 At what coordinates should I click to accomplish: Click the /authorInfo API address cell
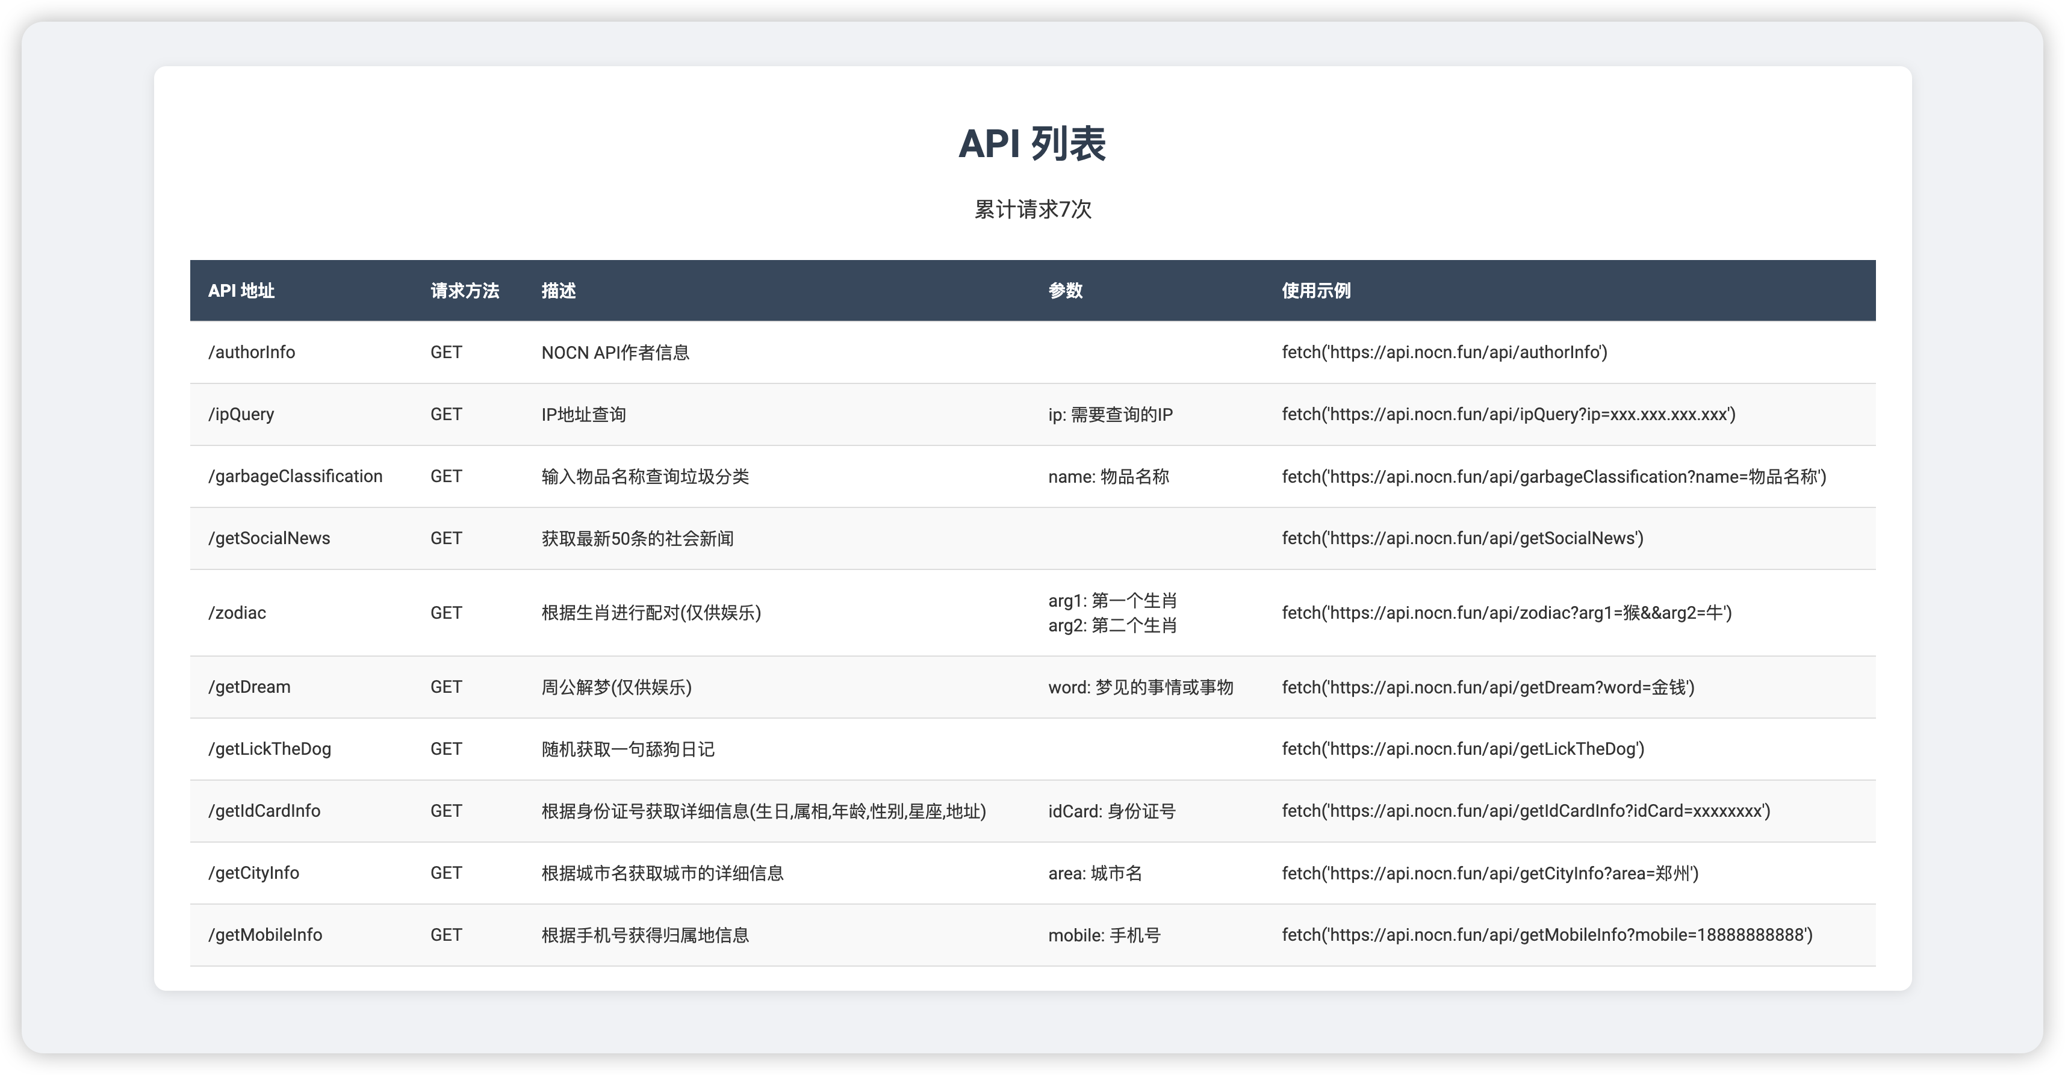tap(252, 352)
